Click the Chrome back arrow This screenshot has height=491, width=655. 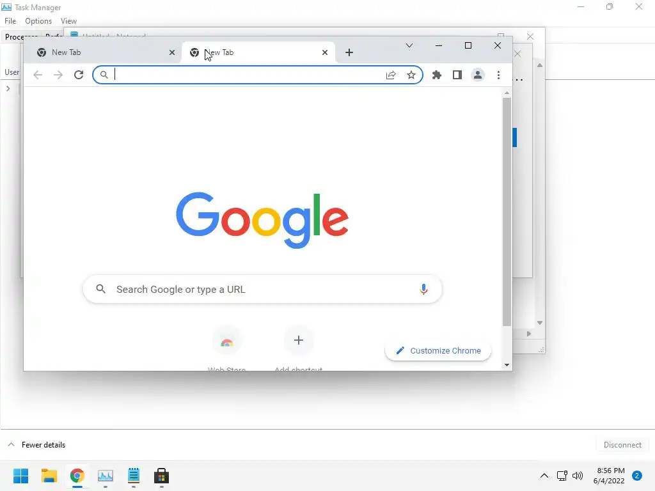coord(38,75)
